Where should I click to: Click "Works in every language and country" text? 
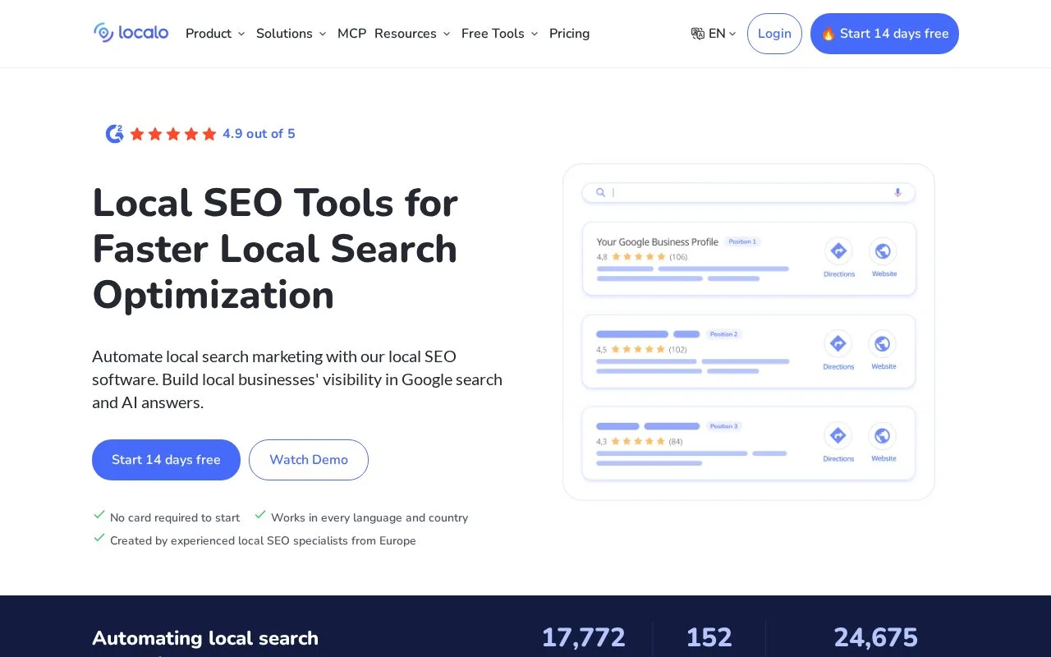[x=369, y=518]
